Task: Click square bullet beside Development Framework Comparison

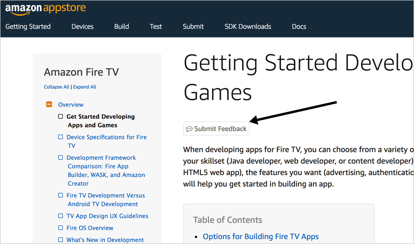Action: [x=60, y=157]
